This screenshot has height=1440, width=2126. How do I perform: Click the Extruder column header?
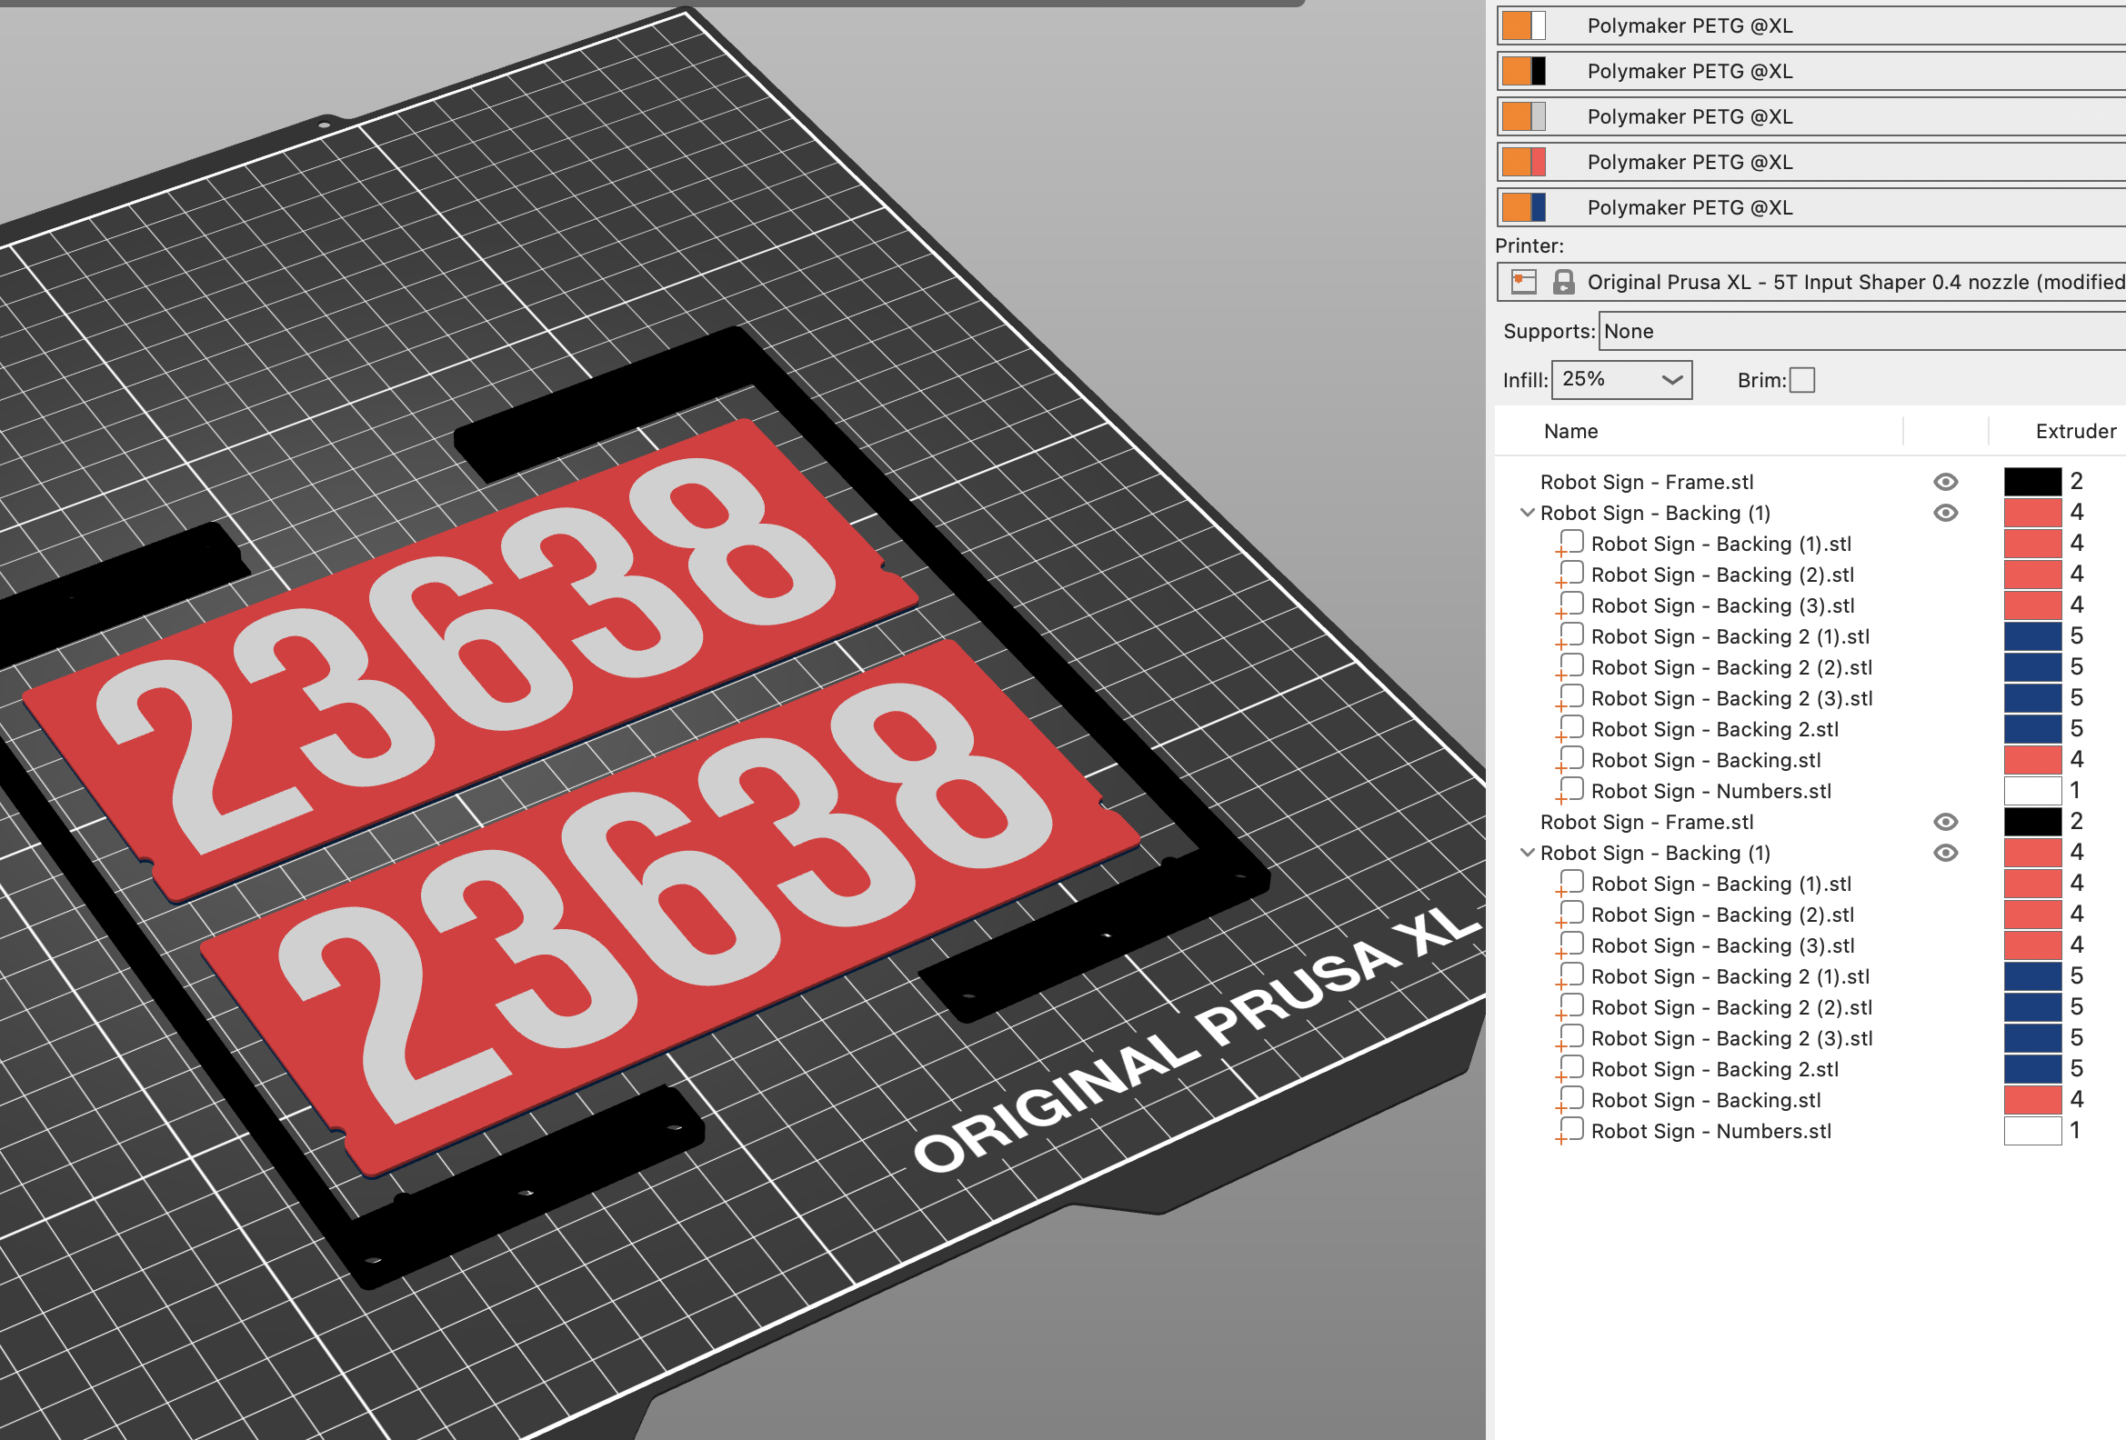click(x=2074, y=431)
